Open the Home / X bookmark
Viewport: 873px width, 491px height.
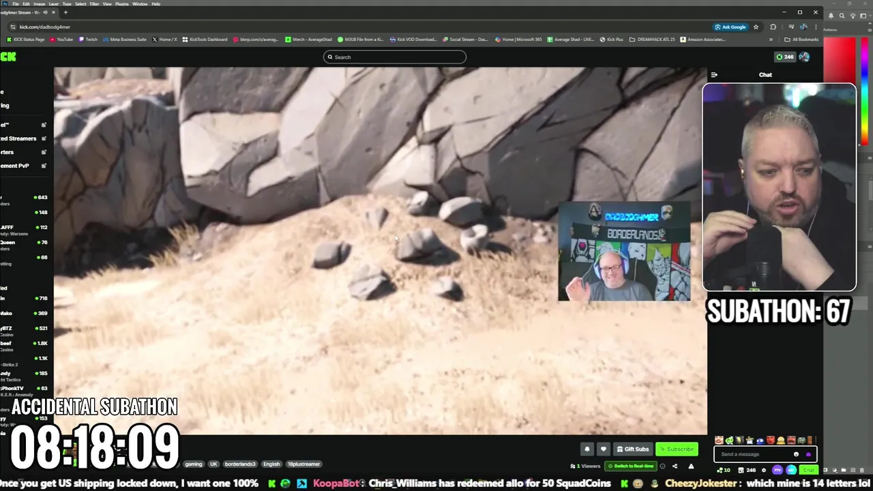tap(164, 40)
